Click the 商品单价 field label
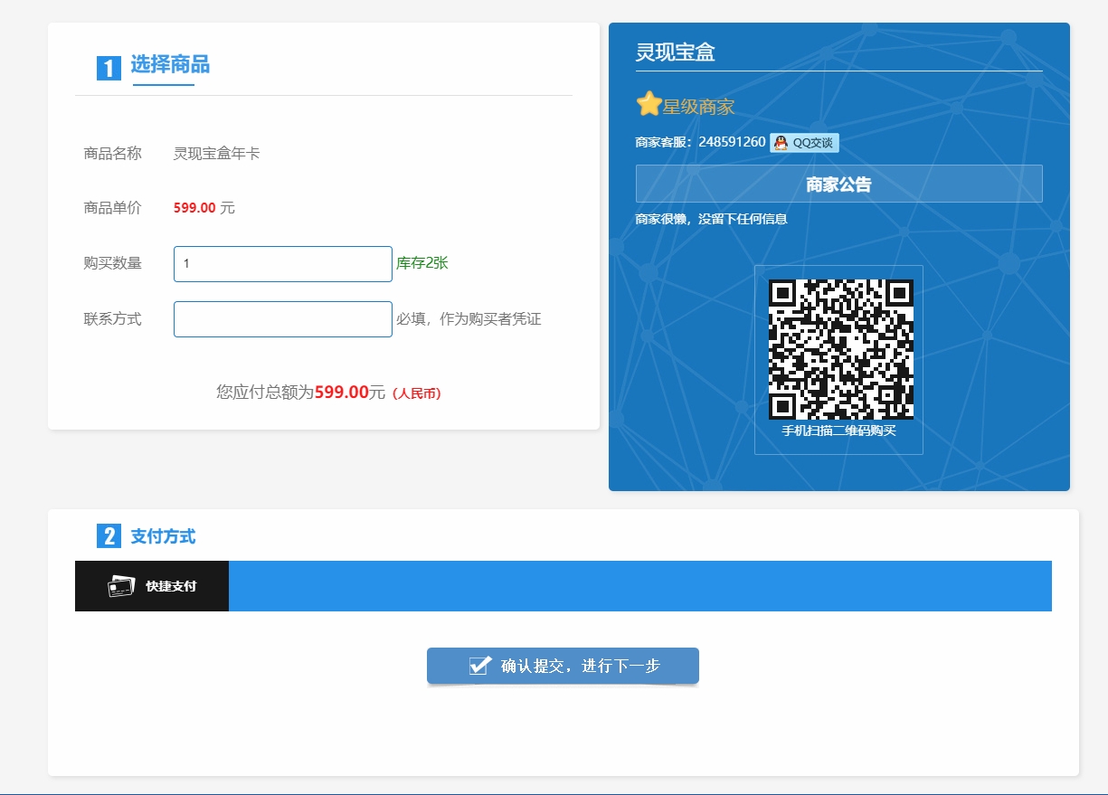Viewport: 1108px width, 795px height. pyautogui.click(x=113, y=208)
